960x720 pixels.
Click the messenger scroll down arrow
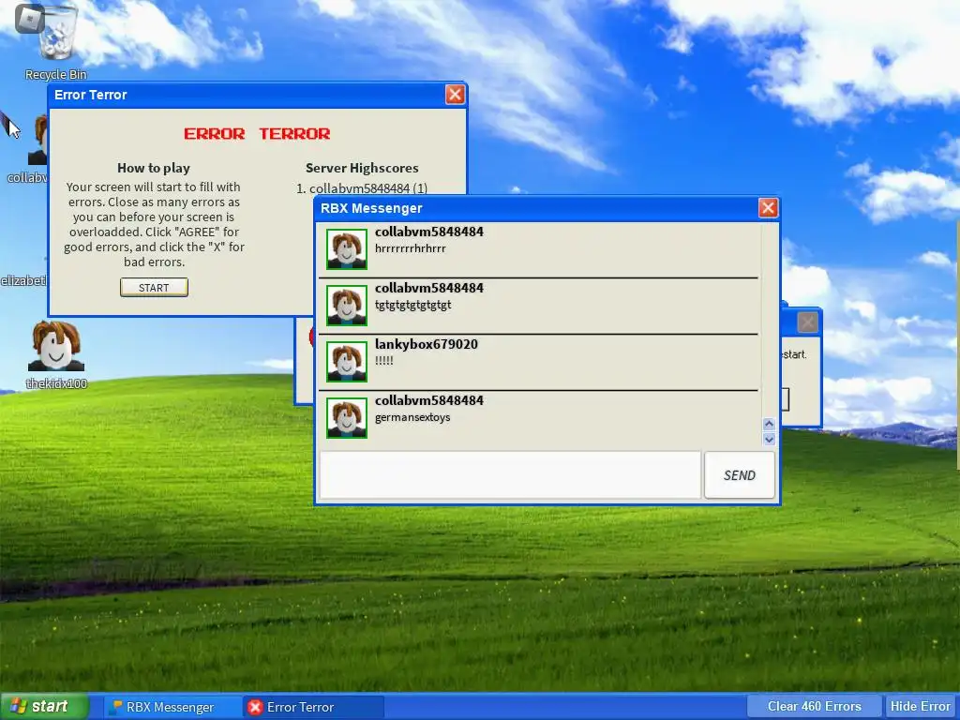[x=769, y=439]
